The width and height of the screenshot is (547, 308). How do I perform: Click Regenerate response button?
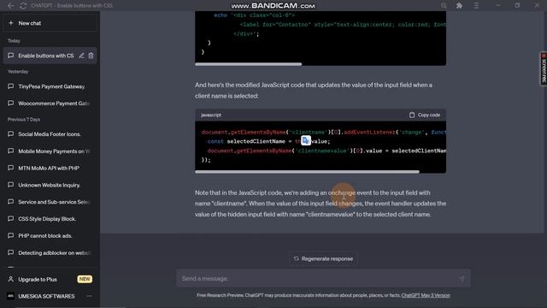323,258
